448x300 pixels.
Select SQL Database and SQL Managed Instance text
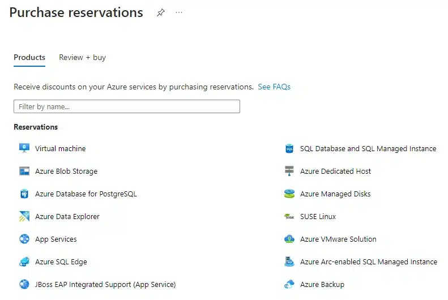click(x=368, y=149)
